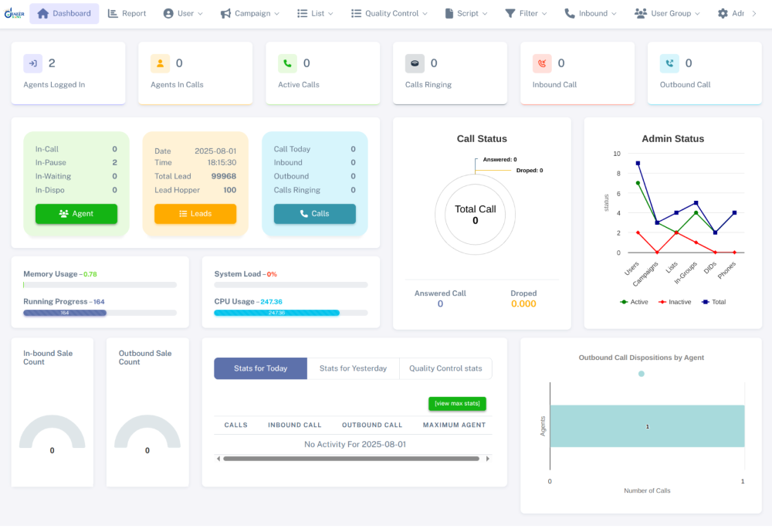Toggle the Inactive legend on Admin Status chart
This screenshot has height=529, width=772.
(674, 301)
